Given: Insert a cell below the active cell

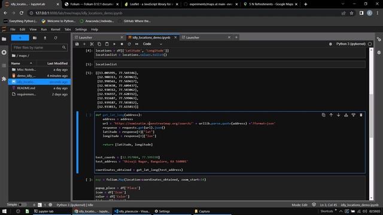Looking at the screenshot, I should tap(354, 115).
